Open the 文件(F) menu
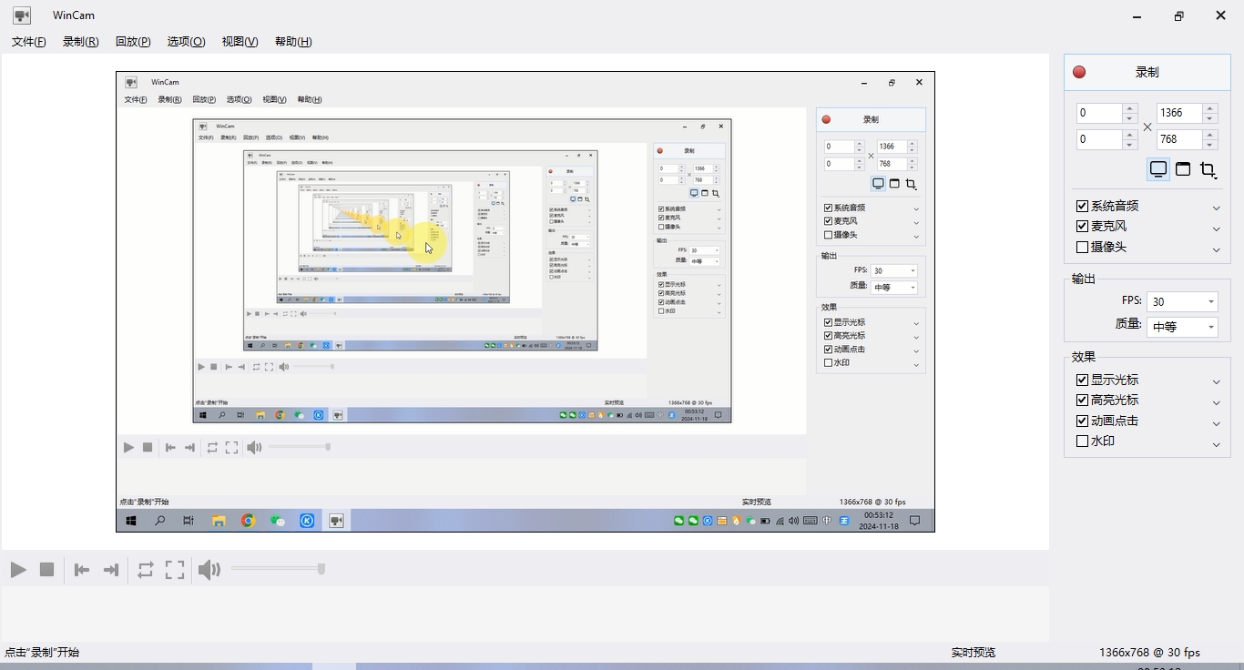Image resolution: width=1244 pixels, height=670 pixels. click(29, 42)
